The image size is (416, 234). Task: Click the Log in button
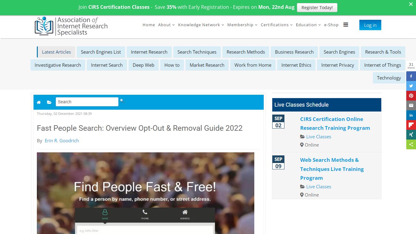[370, 25]
